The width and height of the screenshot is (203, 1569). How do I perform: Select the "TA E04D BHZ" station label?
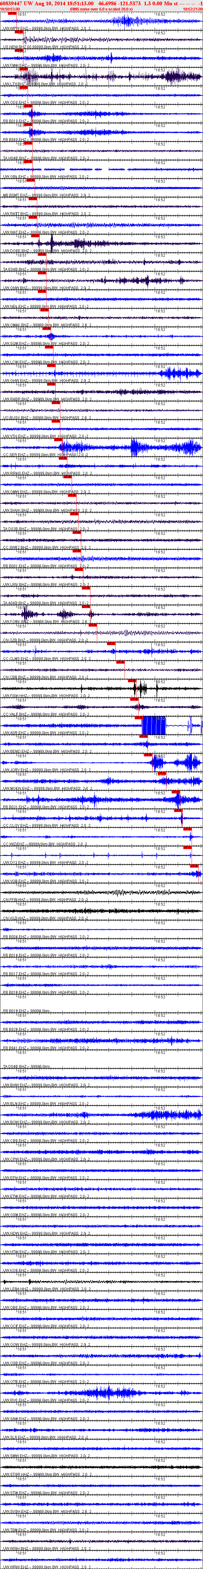point(16,269)
